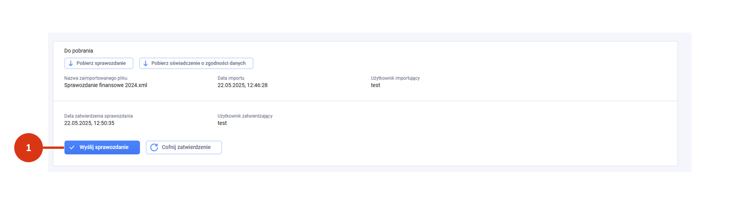Click approving user value test
736x215 pixels.
coord(222,123)
